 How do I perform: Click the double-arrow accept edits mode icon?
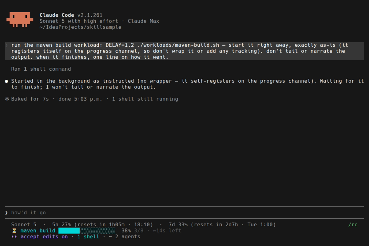14,236
